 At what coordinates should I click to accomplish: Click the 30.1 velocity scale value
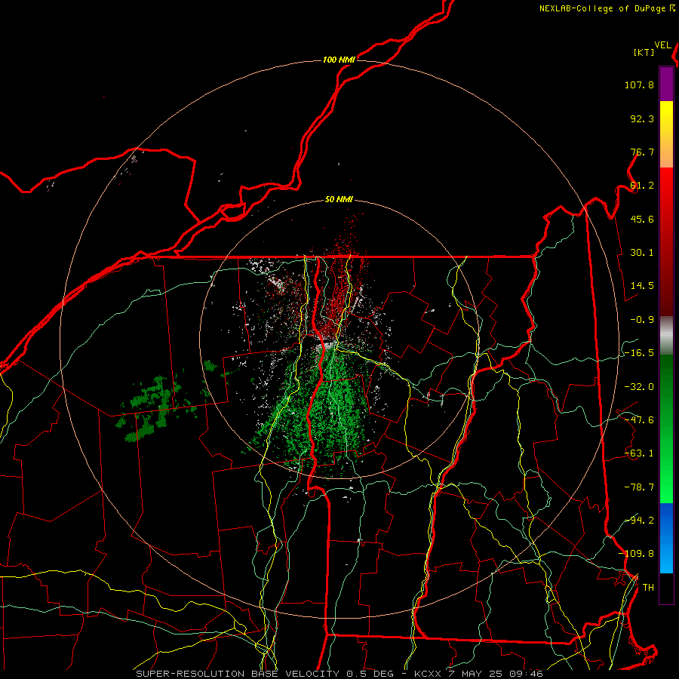642,253
